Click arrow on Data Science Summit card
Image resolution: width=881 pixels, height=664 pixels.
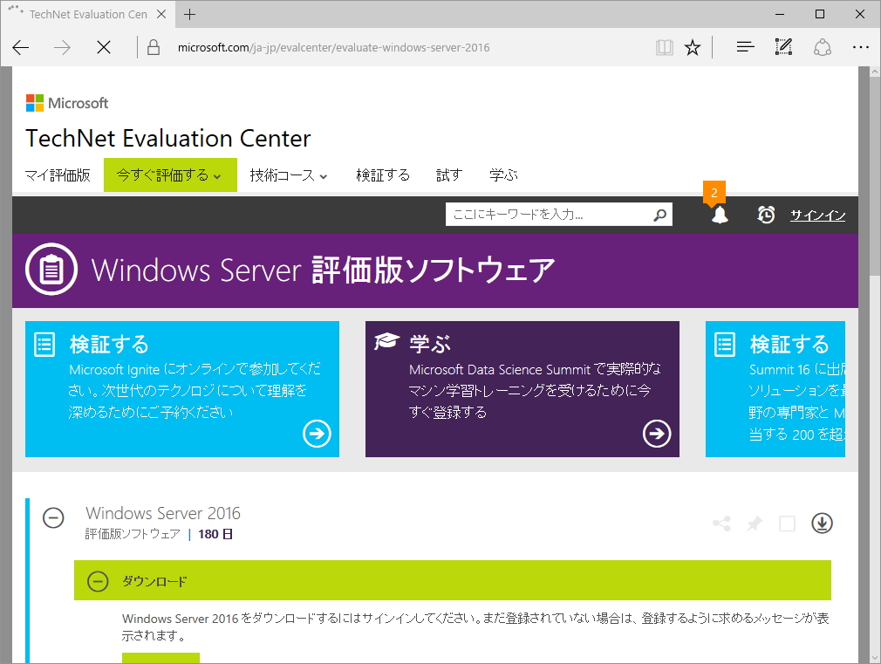pyautogui.click(x=657, y=434)
